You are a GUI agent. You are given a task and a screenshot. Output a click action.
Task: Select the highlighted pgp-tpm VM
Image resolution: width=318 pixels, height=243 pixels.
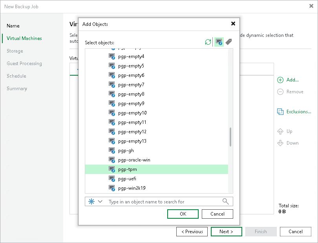click(156, 169)
